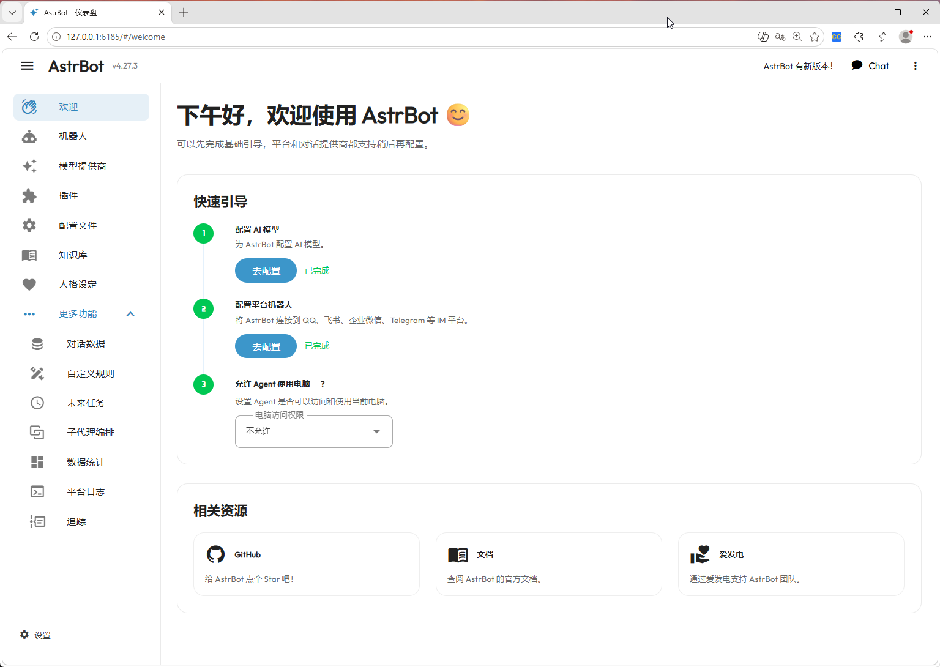
Task: Click the puzzle piece icon for 插件
Action: coord(29,196)
